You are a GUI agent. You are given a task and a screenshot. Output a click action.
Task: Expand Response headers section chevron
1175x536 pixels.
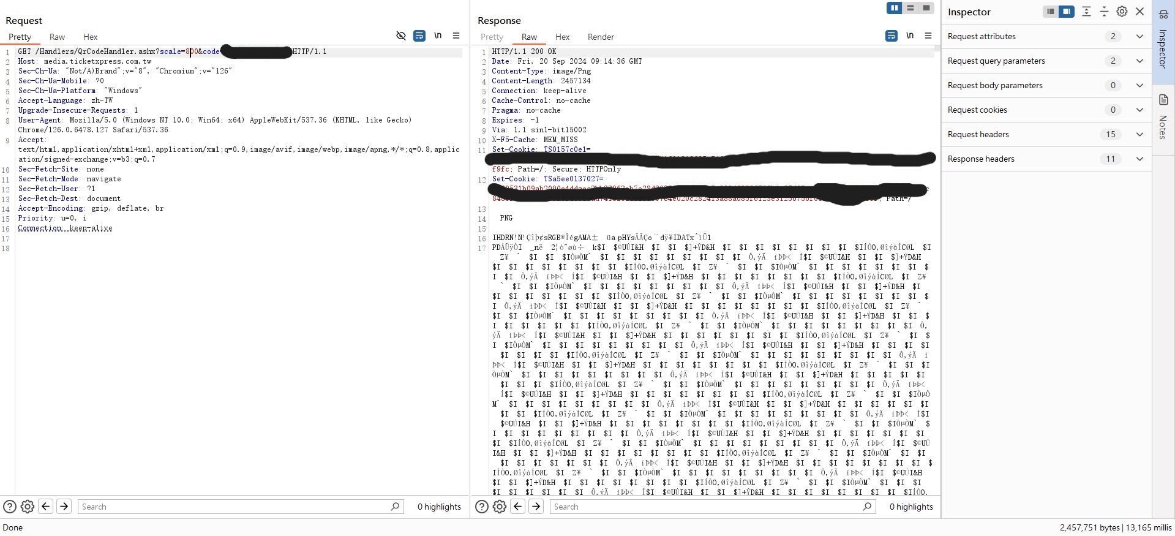point(1139,159)
